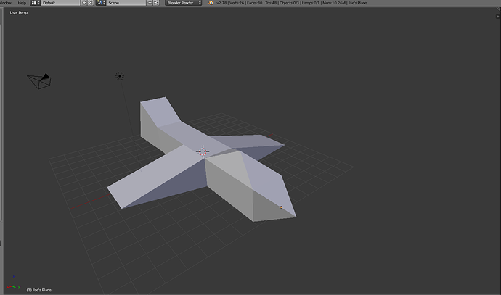
Task: Open the screen layout browser icon
Action: coord(35,3)
